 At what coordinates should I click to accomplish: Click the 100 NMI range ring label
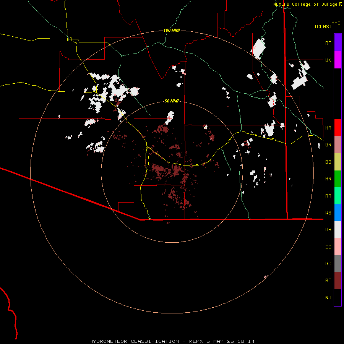pyautogui.click(x=172, y=30)
